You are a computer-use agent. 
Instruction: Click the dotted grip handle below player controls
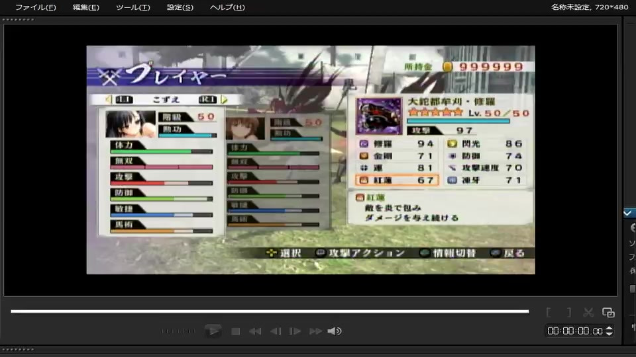pyautogui.click(x=19, y=349)
